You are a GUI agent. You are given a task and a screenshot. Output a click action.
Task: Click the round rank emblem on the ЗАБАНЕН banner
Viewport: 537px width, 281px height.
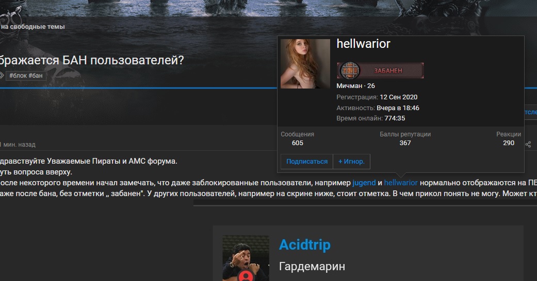pyautogui.click(x=349, y=71)
